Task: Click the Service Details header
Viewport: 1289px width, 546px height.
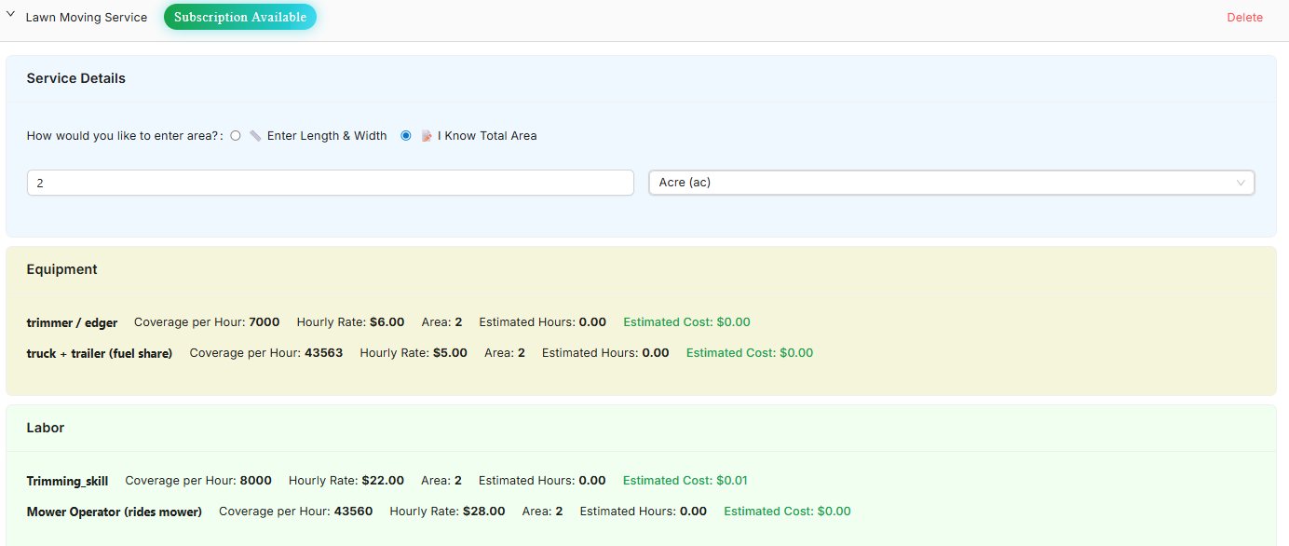Action: click(x=76, y=79)
